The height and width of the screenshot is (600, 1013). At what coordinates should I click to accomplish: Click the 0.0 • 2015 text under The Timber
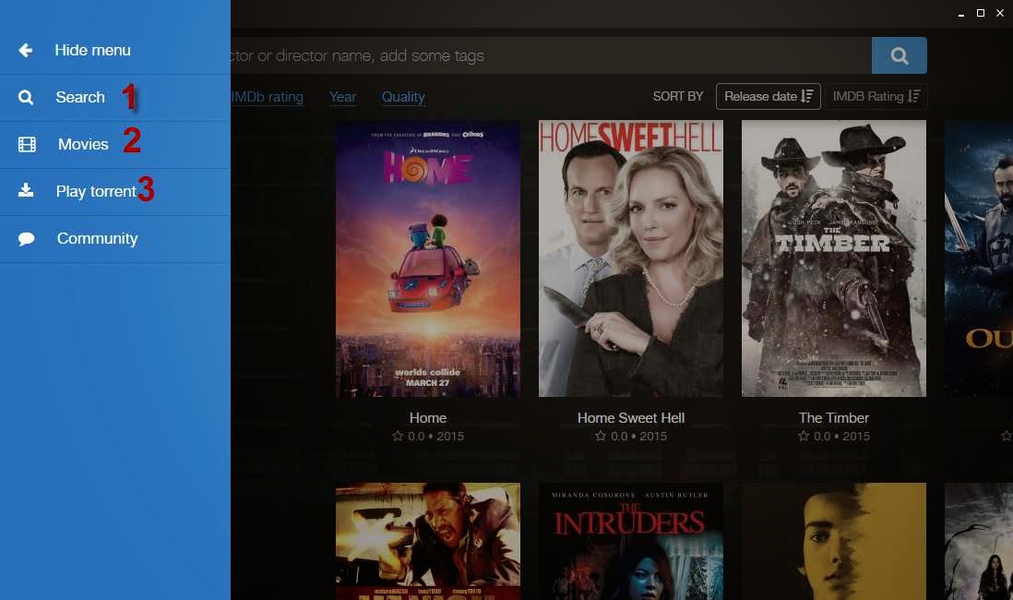pyautogui.click(x=841, y=437)
